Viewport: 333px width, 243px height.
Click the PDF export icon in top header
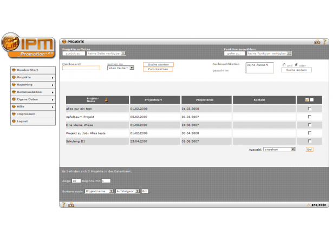point(317,42)
